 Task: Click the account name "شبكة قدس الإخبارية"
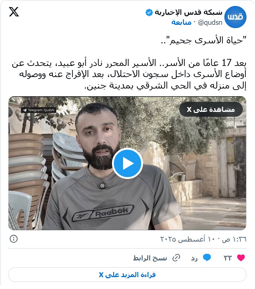(x=188, y=13)
